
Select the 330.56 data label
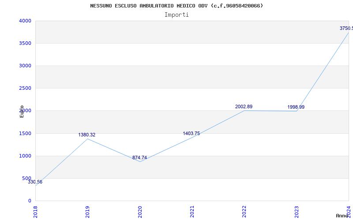35,182
